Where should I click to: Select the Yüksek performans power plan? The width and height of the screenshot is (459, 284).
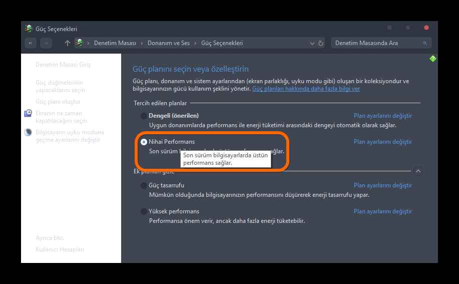(144, 211)
